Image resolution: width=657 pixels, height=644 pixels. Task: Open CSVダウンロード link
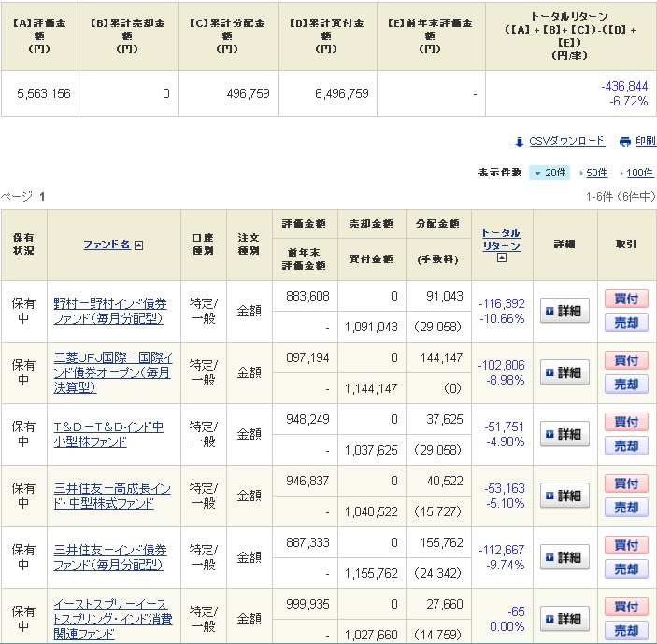pyautogui.click(x=566, y=142)
